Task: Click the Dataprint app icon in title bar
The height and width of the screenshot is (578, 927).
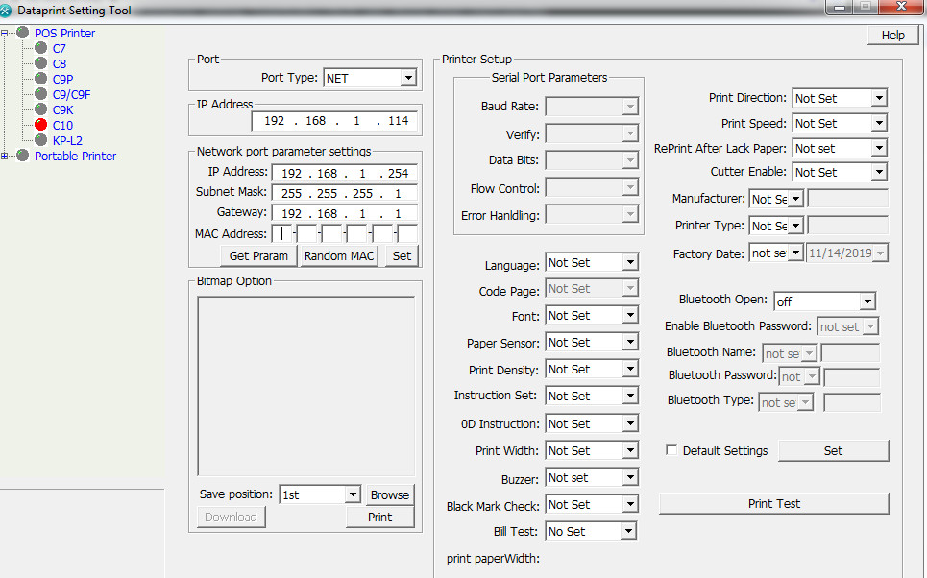Action: tap(6, 10)
